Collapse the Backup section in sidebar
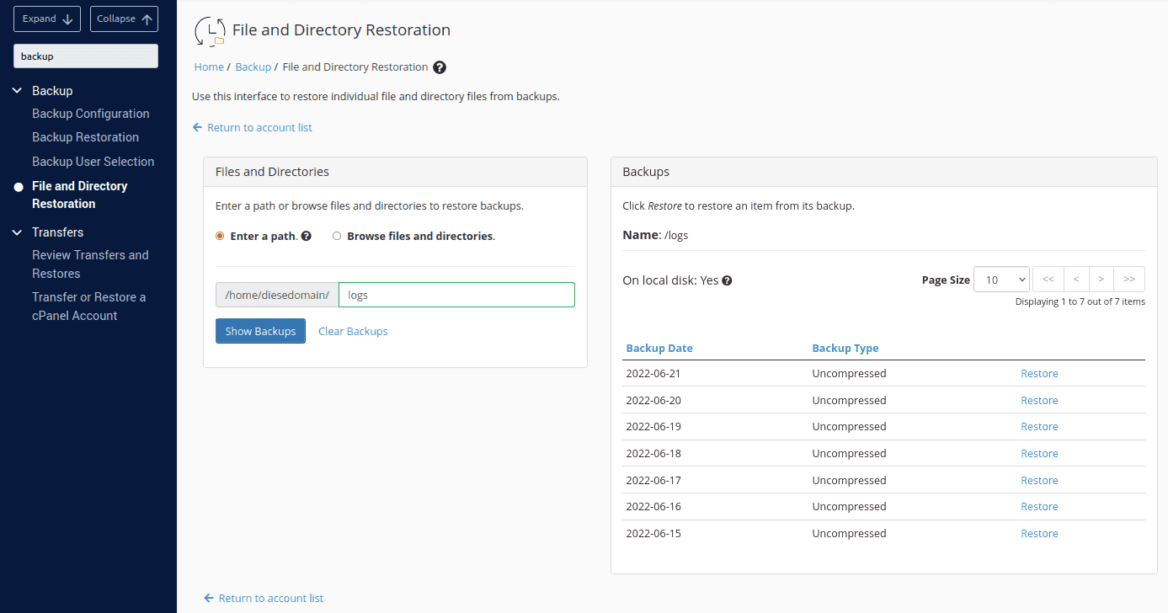This screenshot has width=1168, height=613. pyautogui.click(x=17, y=91)
